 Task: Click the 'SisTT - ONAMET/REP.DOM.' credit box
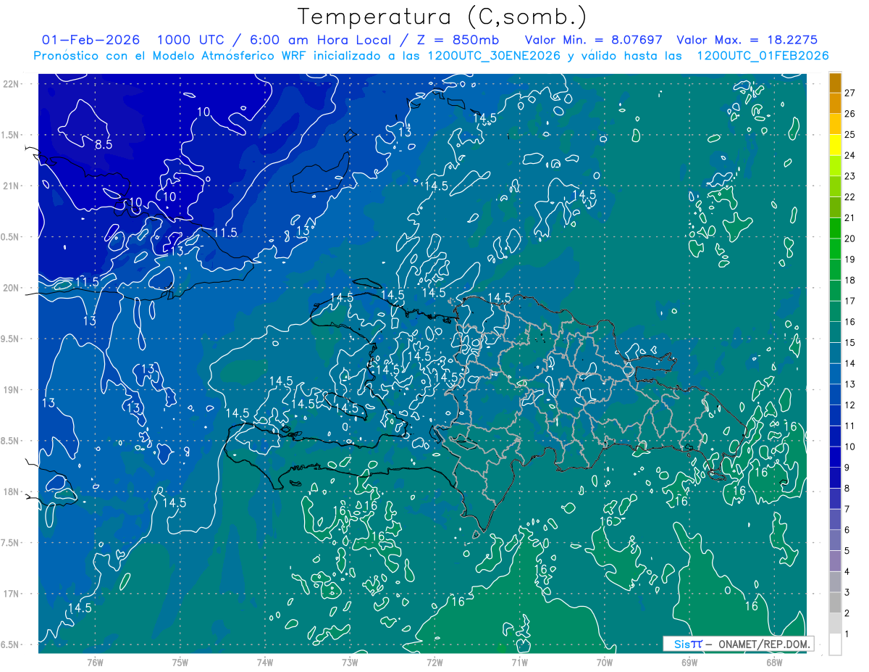(738, 644)
